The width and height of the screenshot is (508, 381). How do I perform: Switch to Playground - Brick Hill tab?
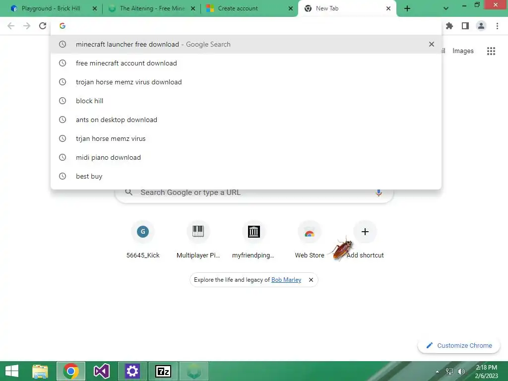point(51,8)
